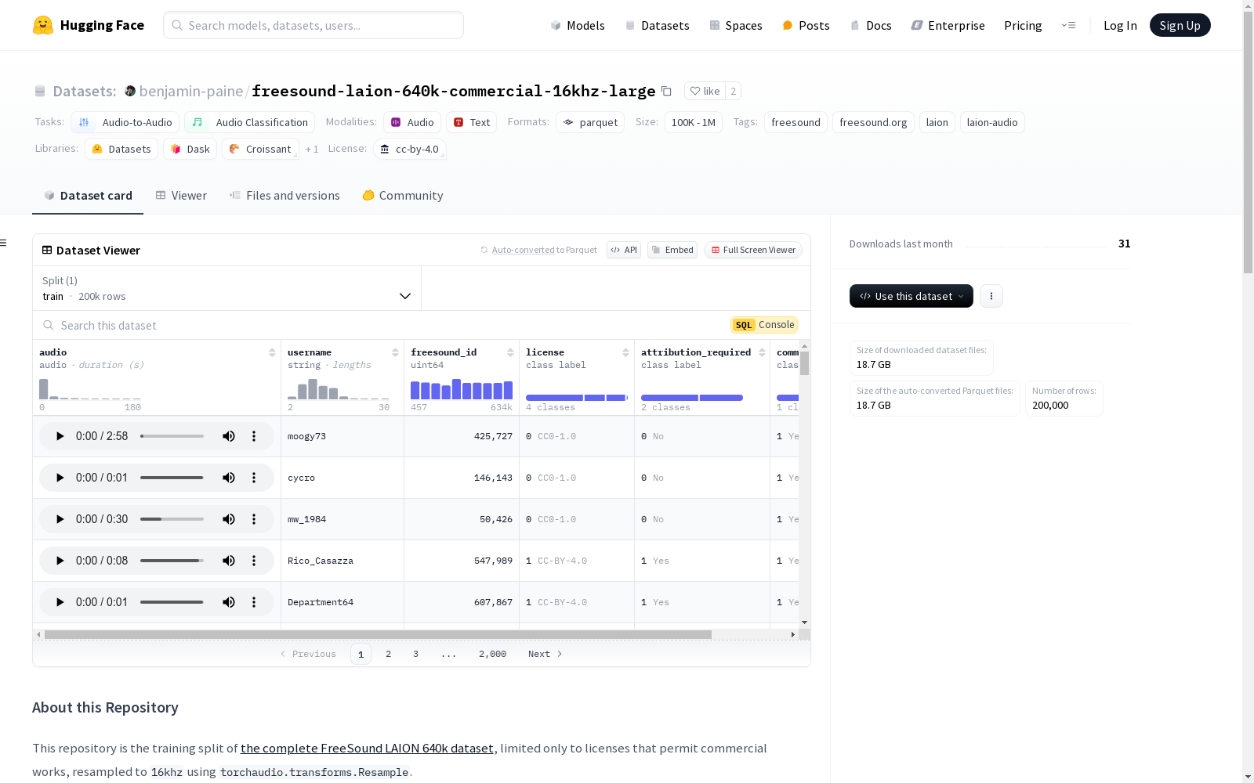Copy dataset name with the copy icon
Screen dimensions: 1254x783
point(666,91)
